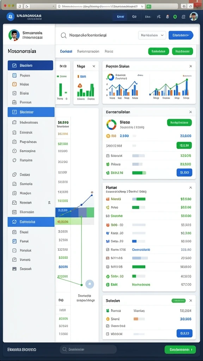Switch to the Raisi tab

point(109,51)
